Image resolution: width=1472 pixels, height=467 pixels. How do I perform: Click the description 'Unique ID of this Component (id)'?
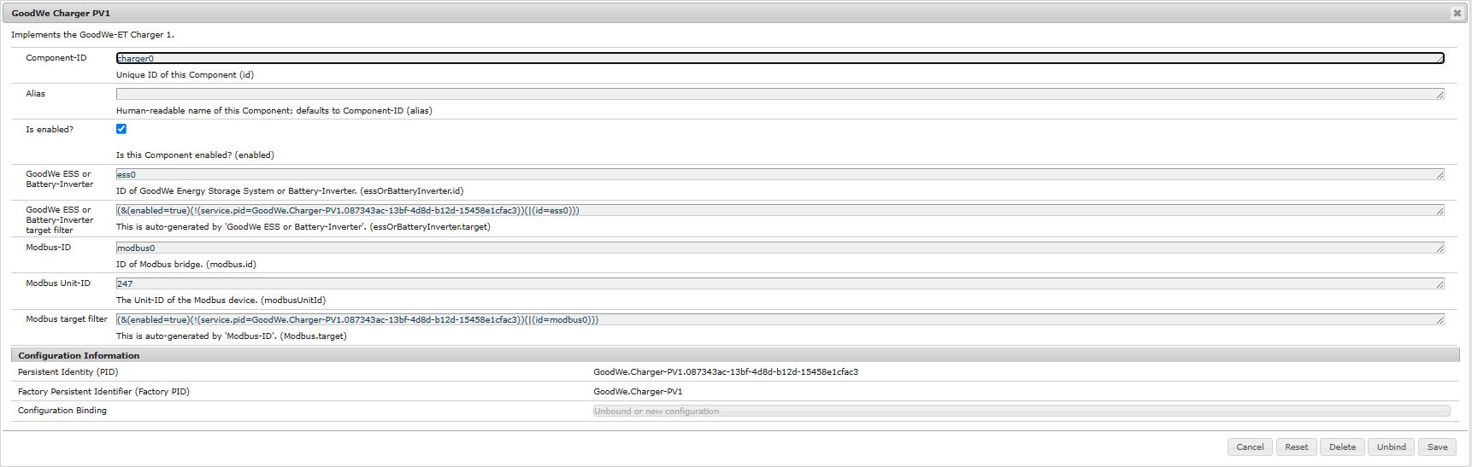[x=185, y=75]
